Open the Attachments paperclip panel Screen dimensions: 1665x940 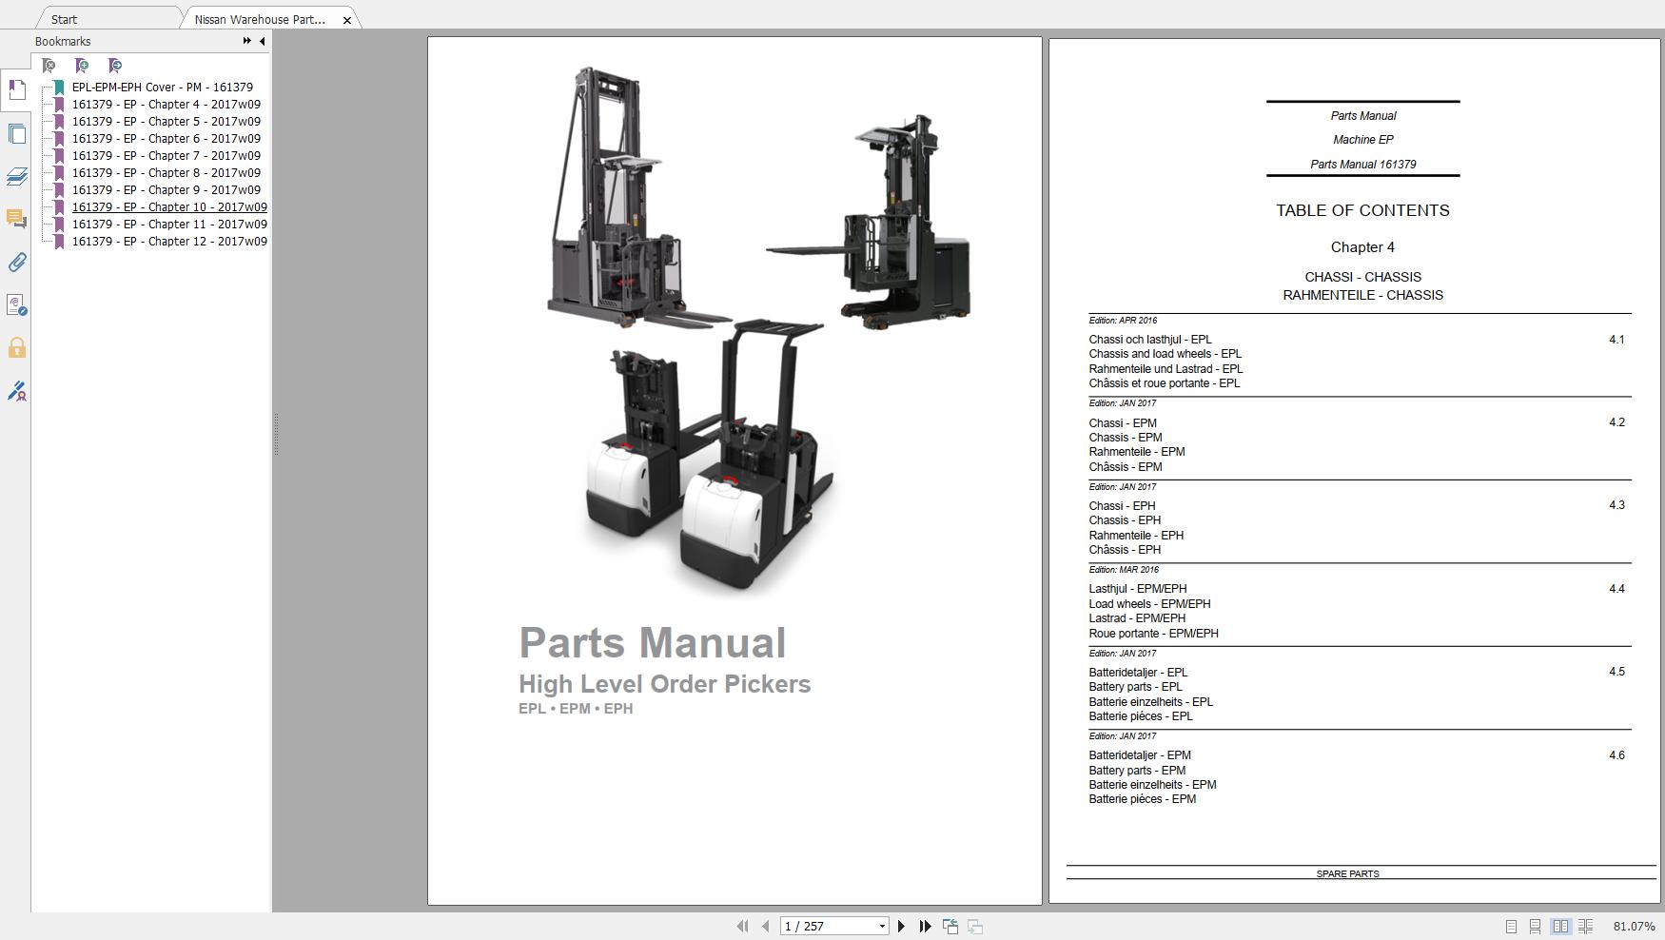tap(16, 262)
